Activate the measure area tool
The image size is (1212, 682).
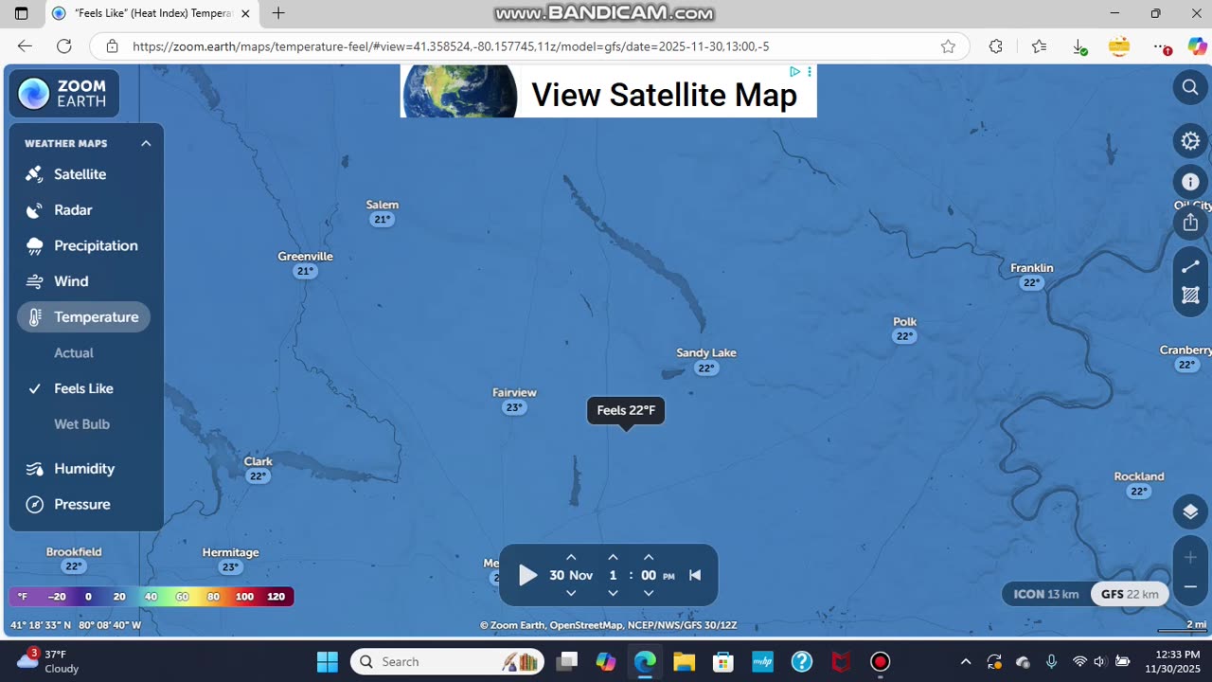click(1190, 296)
